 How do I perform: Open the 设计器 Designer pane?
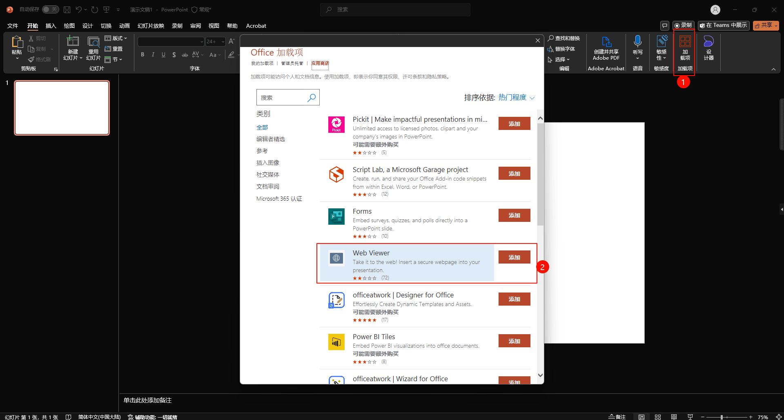tap(708, 48)
